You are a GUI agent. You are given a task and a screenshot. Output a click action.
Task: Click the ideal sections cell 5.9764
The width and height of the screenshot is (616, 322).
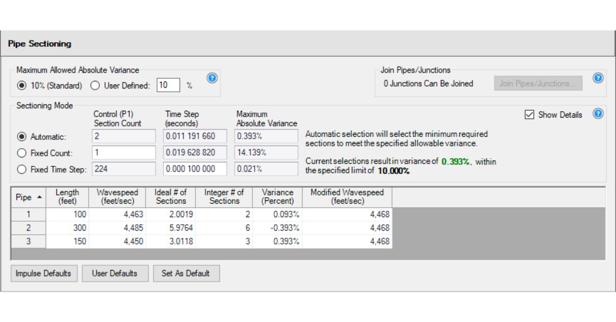[x=171, y=228]
